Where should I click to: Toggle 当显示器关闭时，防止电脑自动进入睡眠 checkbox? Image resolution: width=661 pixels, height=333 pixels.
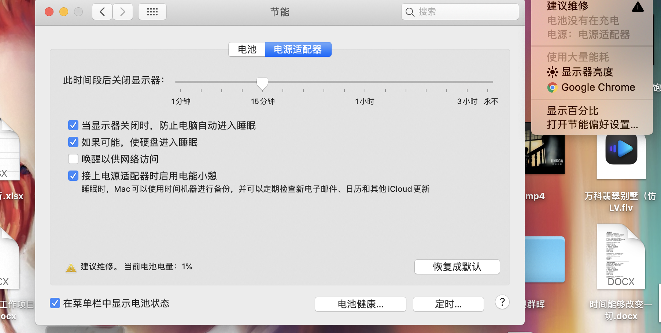tap(73, 126)
